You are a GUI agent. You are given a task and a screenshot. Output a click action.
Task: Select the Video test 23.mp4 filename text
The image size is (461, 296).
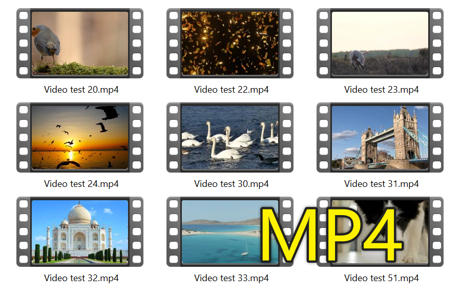(x=381, y=89)
